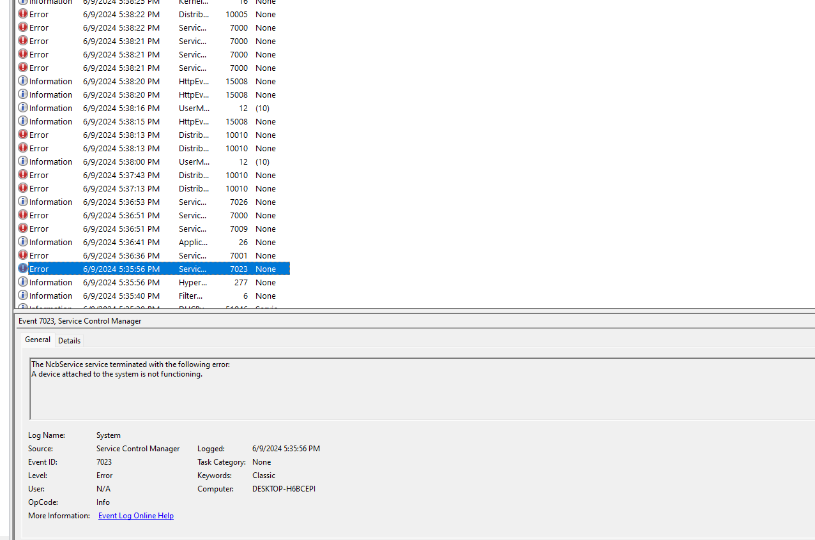This screenshot has width=815, height=540.
Task: Switch to the Details tab
Action: click(70, 341)
